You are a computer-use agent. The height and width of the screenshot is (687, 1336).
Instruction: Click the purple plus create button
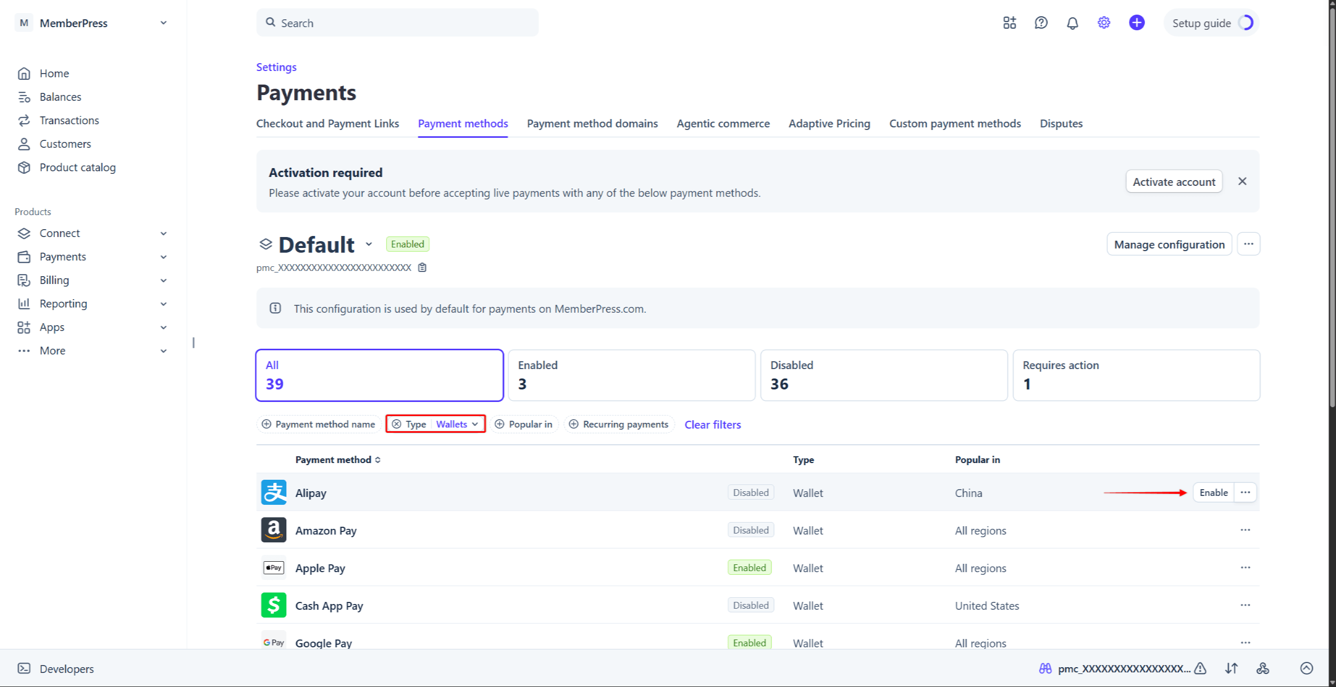point(1136,23)
